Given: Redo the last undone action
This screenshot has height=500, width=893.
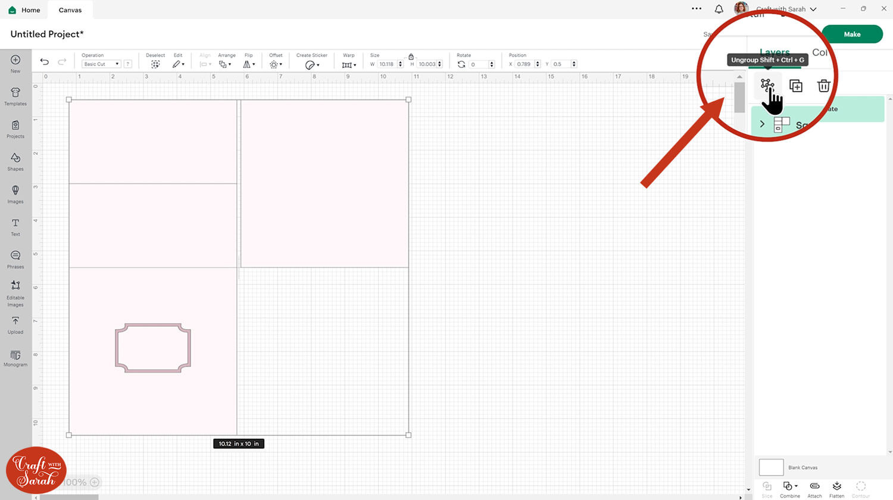Looking at the screenshot, I should [x=62, y=62].
